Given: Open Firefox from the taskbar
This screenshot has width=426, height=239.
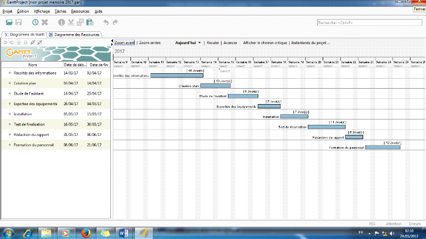Looking at the screenshot, I should click(x=86, y=233).
